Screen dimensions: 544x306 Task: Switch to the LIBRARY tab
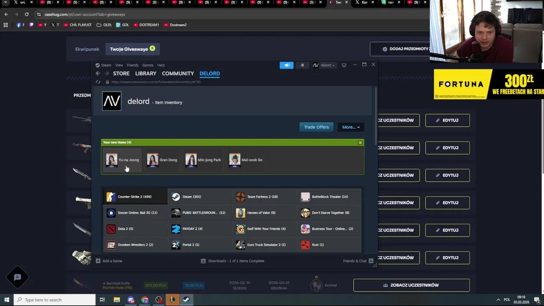(146, 74)
